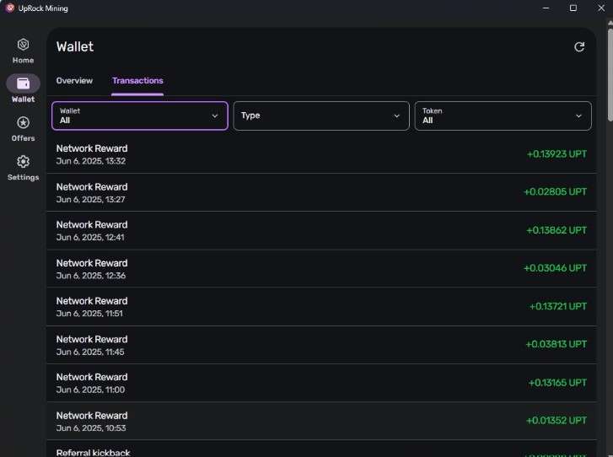613x457 pixels.
Task: Click the Type dropdown chevron arrow
Action: click(x=396, y=116)
